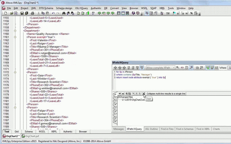Viewport: 231px width, 144px height.
Task: Create a new document with toolbar icon
Action: point(6,13)
